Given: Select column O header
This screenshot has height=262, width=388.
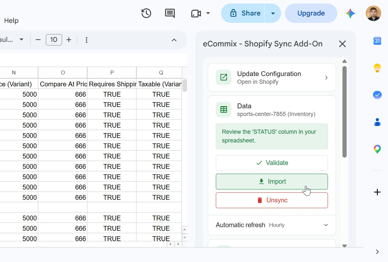Looking at the screenshot, I should click(63, 73).
